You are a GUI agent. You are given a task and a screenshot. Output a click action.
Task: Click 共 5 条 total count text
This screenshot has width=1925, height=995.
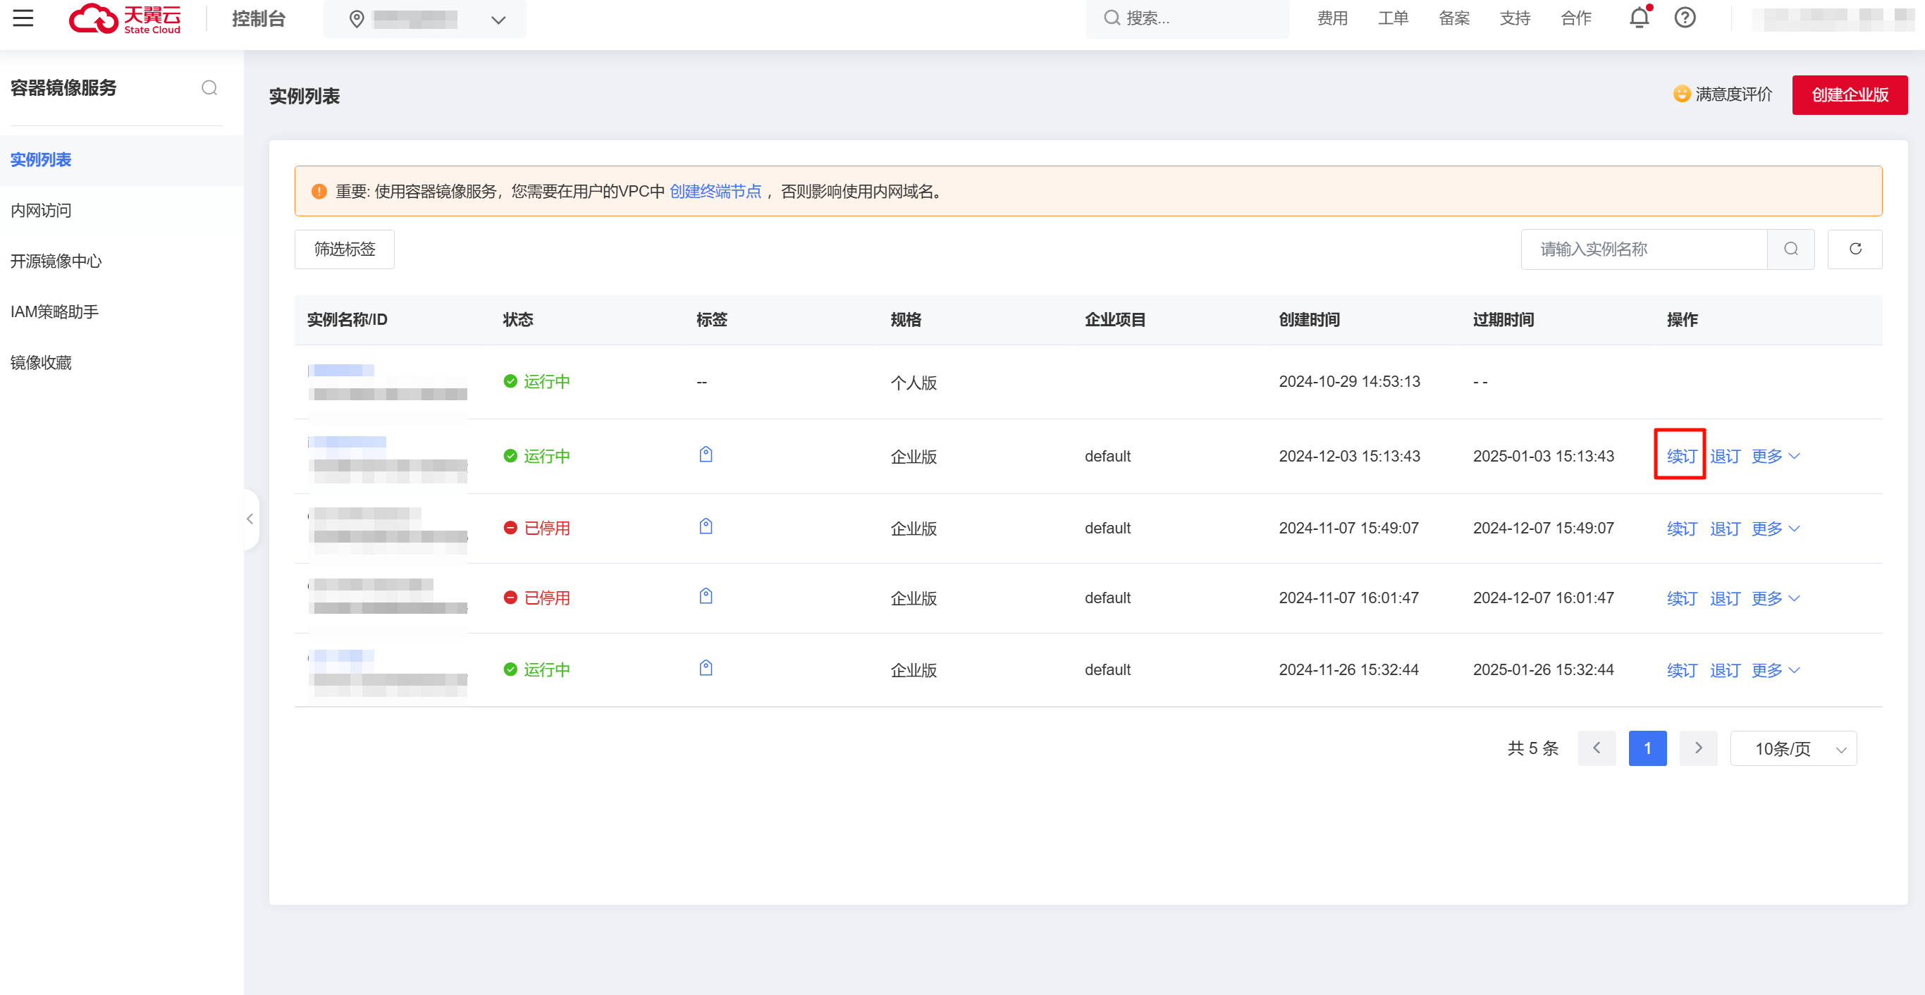tap(1532, 748)
